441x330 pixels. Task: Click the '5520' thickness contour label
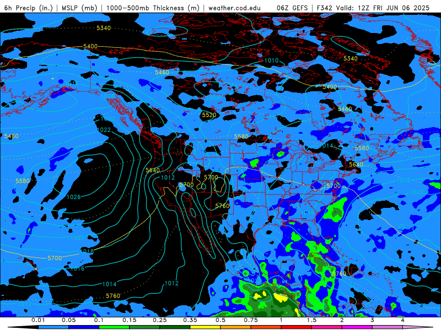[x=209, y=115]
